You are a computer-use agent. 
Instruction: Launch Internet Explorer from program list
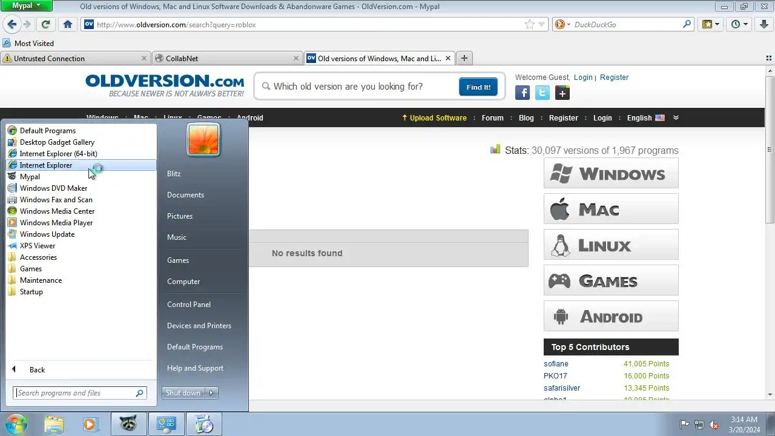click(x=81, y=165)
